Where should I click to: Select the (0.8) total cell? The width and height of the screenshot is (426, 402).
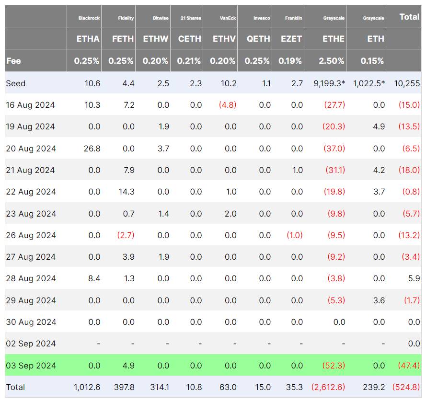[x=411, y=192]
